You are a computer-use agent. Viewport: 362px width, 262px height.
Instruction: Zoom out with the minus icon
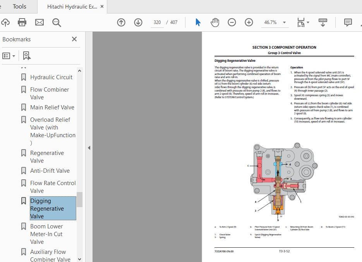tap(232, 22)
